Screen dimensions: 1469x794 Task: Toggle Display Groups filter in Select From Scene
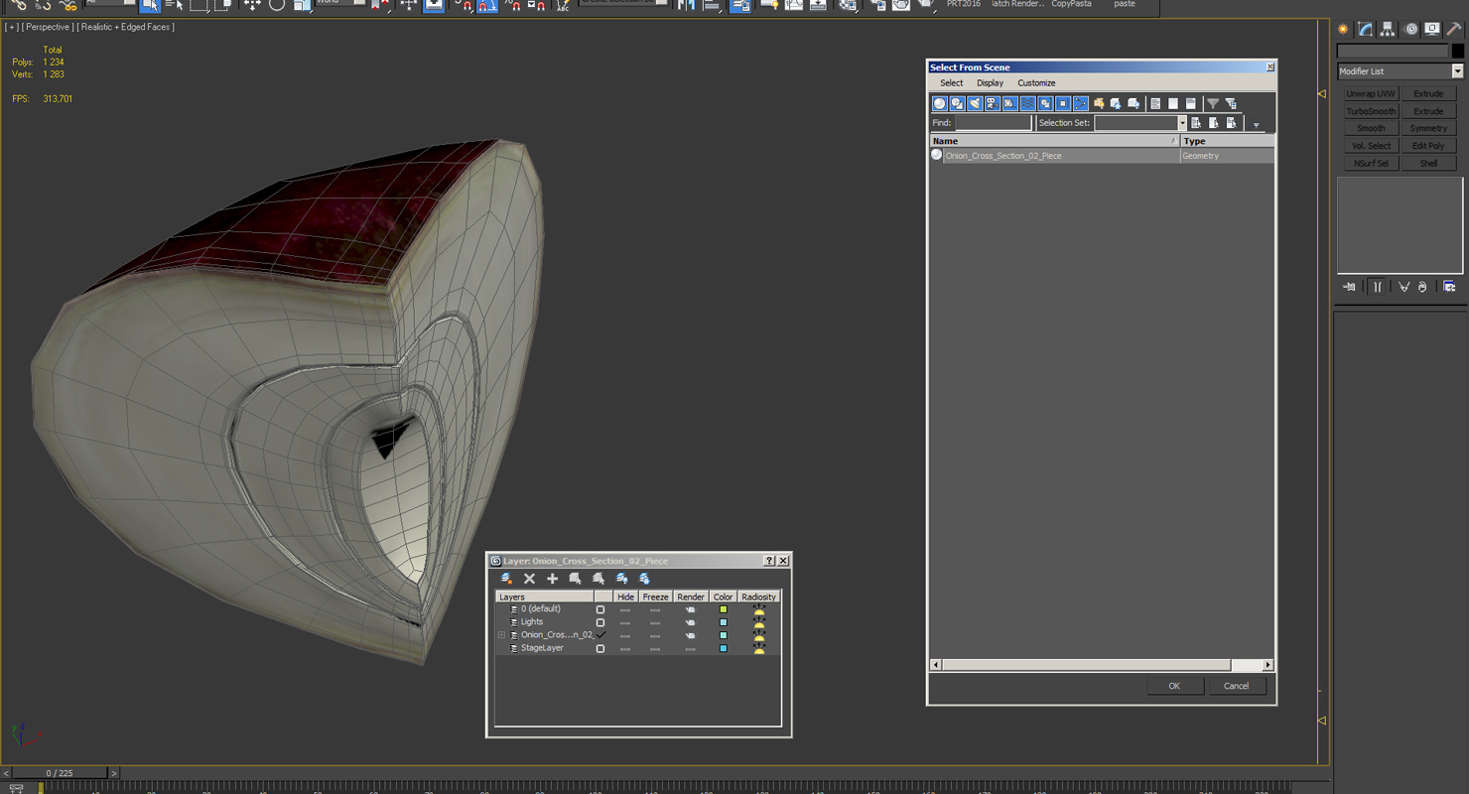(1045, 103)
